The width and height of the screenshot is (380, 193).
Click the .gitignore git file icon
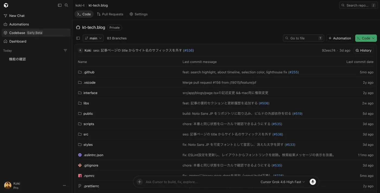[x=80, y=165]
